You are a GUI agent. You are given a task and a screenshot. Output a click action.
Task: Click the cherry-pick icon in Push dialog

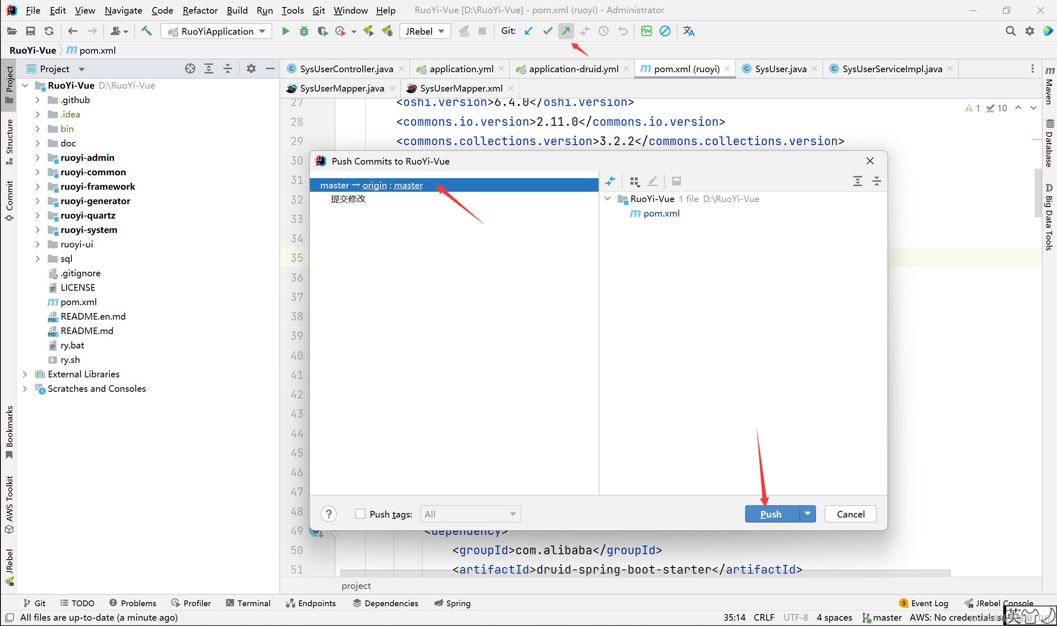(x=610, y=181)
